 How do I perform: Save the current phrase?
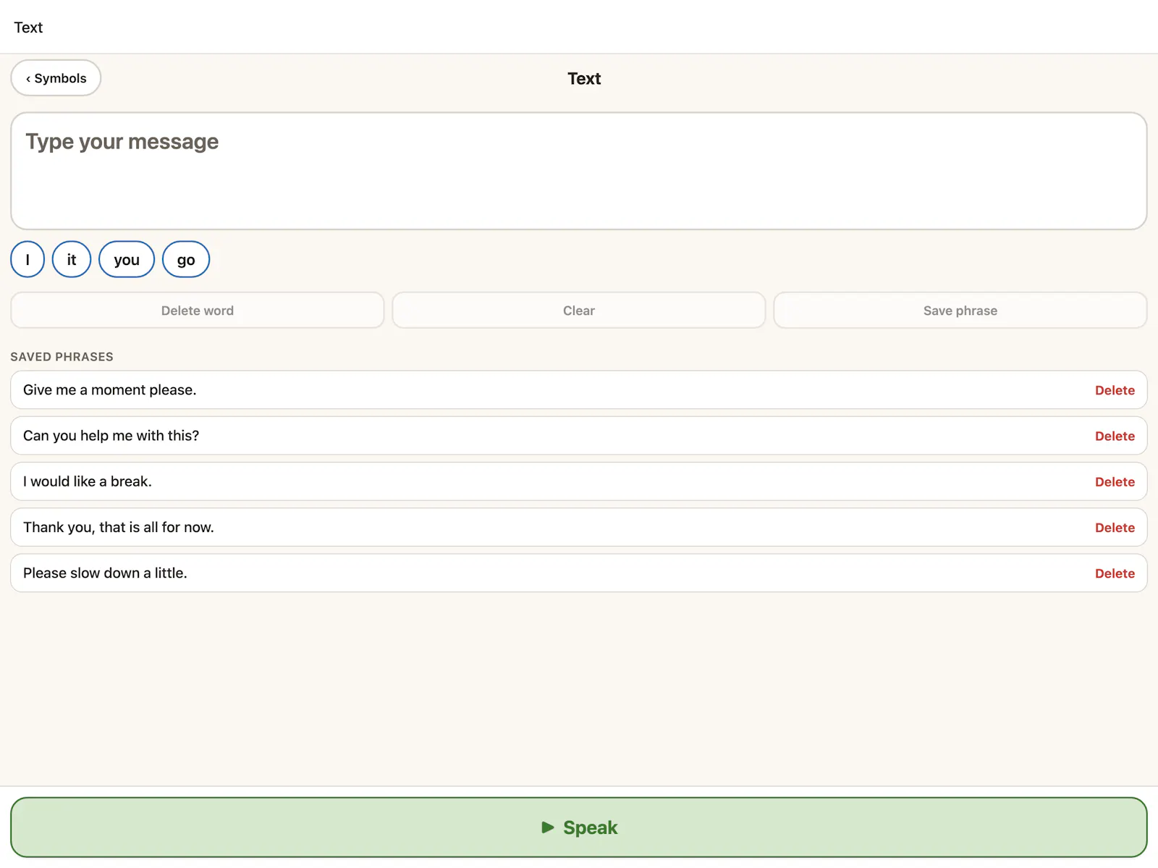point(960,311)
